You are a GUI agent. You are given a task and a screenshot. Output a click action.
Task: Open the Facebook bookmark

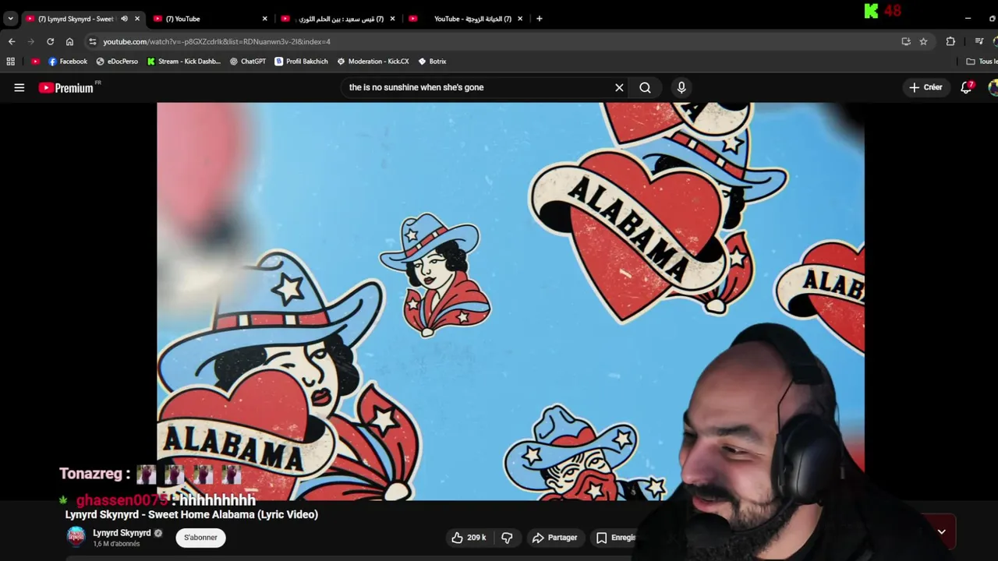click(68, 62)
